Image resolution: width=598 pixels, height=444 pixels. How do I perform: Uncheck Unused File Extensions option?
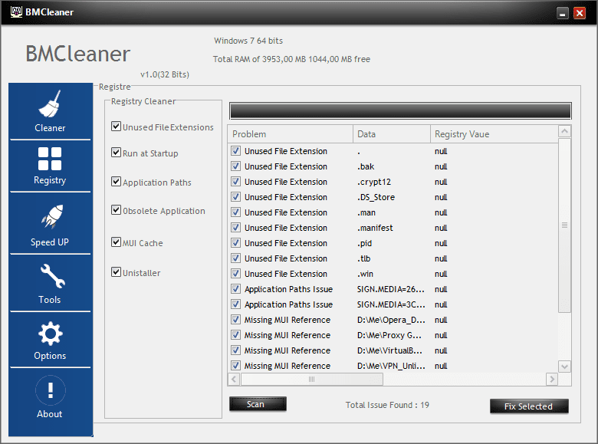pos(116,127)
